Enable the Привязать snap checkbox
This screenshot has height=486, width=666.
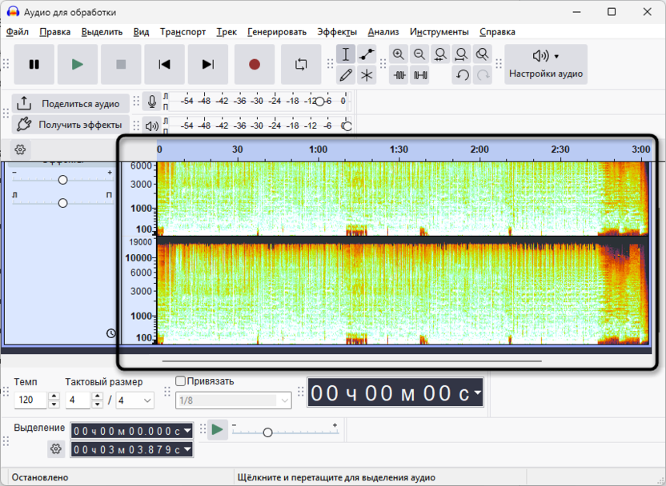[x=180, y=381]
